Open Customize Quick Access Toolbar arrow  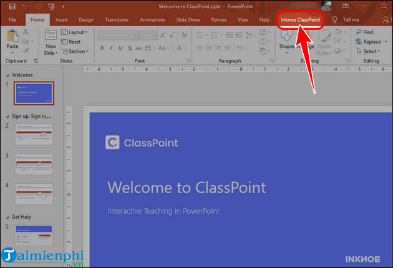(x=63, y=7)
